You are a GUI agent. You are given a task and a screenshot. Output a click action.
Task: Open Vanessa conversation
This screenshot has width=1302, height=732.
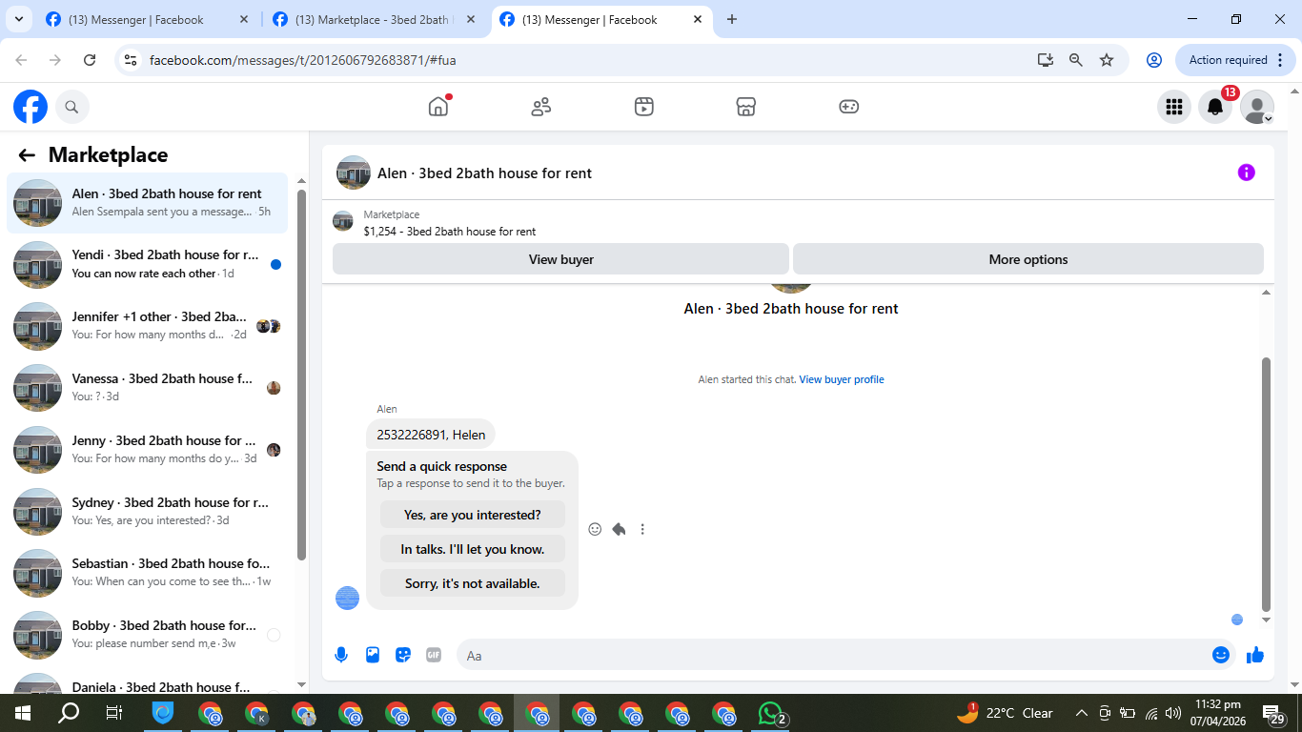coord(148,388)
